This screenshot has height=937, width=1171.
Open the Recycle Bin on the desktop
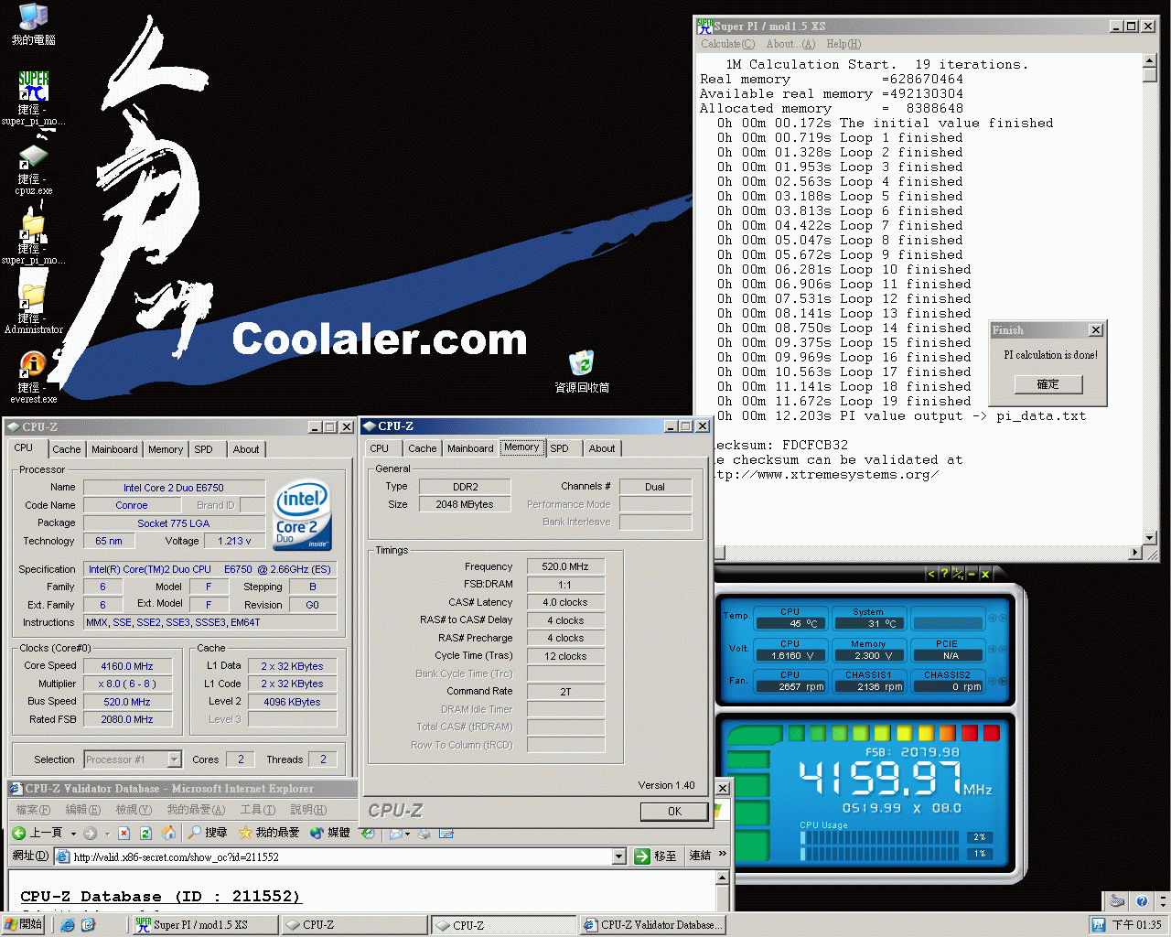[582, 372]
